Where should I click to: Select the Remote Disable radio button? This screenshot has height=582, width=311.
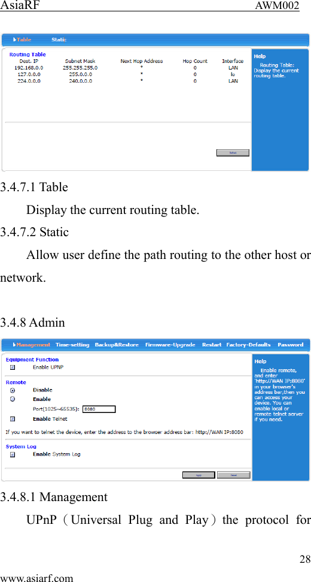point(13,390)
